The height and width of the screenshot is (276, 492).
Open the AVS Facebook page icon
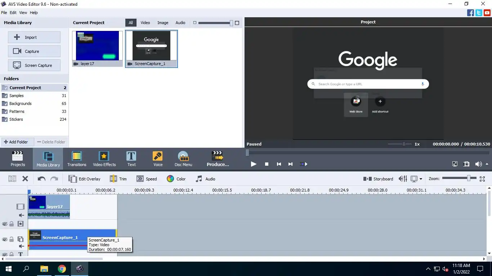[470, 13]
